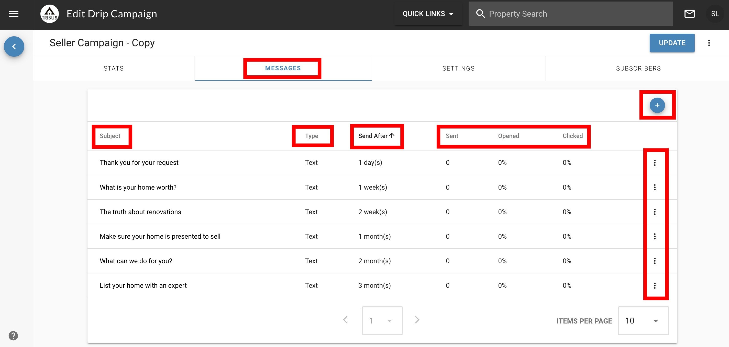729x347 pixels.
Task: Select 'List your home with an expert' subject
Action: pos(143,286)
